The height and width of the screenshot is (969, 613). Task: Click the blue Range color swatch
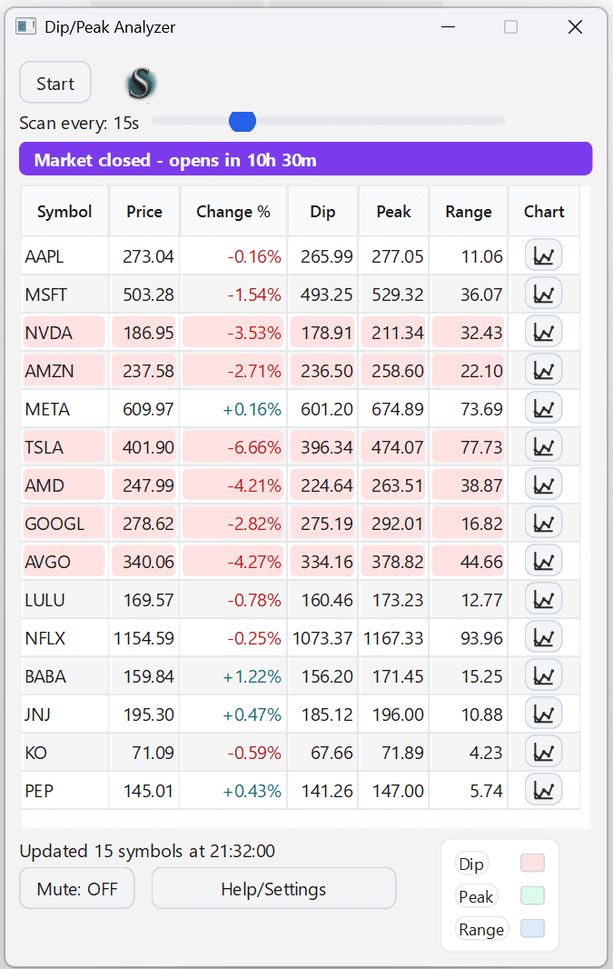532,929
